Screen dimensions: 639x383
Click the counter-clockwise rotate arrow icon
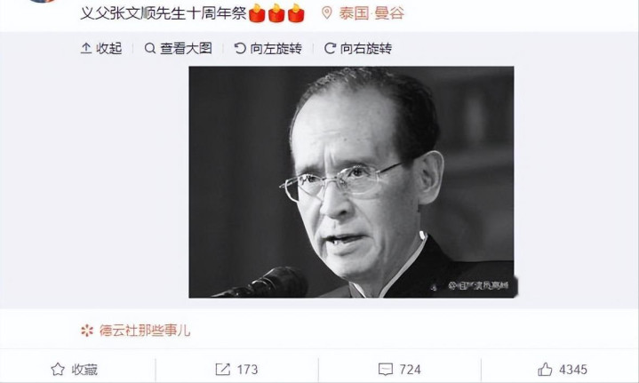[x=240, y=49]
